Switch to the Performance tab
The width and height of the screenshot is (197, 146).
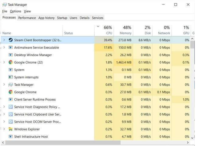point(27,18)
